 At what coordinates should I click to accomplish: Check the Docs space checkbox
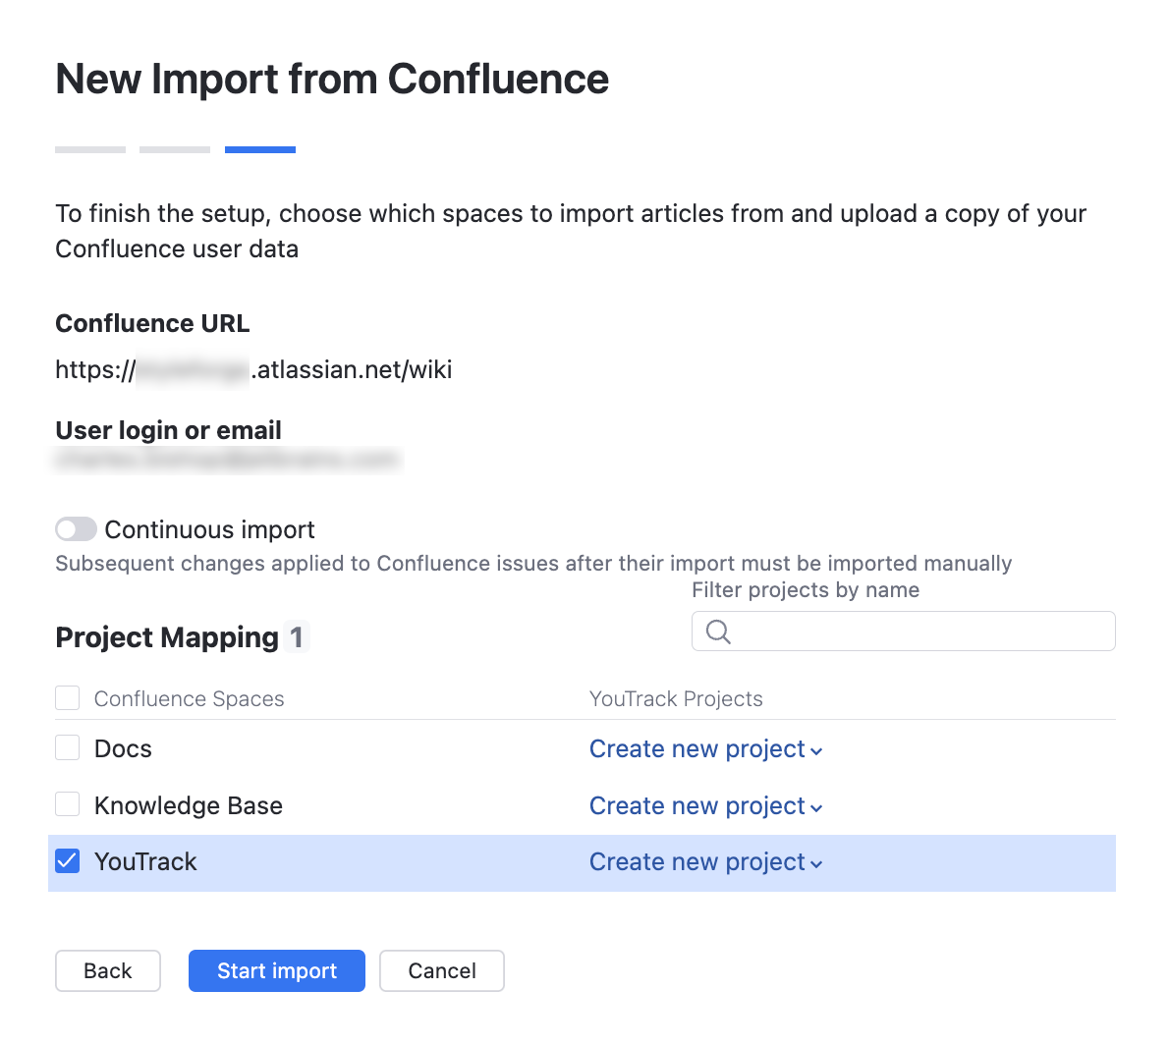[x=67, y=747]
